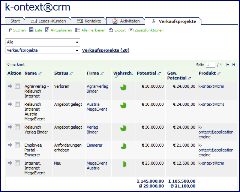Sort by Gew. Potential column arrow
The image size is (240, 192).
[190, 78]
